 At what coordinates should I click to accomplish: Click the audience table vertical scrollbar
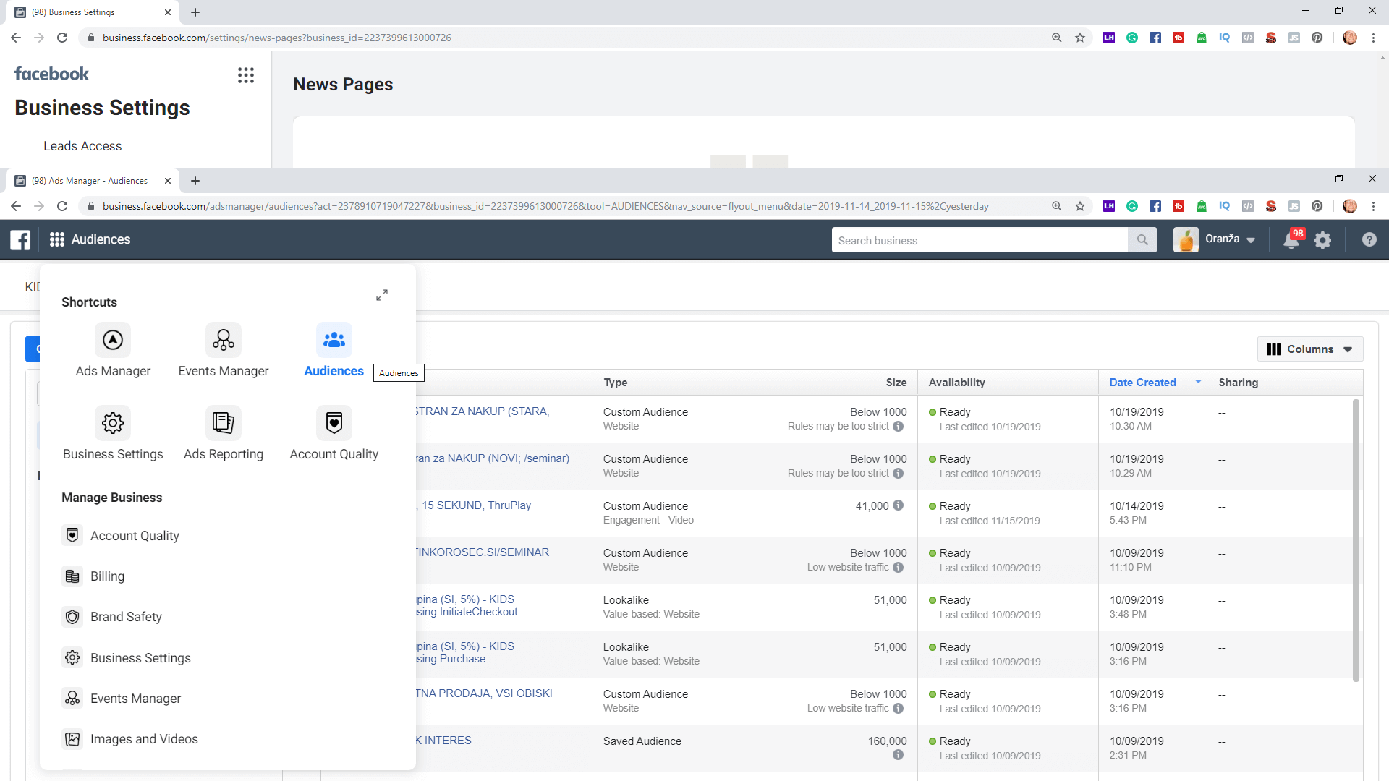(x=1356, y=539)
